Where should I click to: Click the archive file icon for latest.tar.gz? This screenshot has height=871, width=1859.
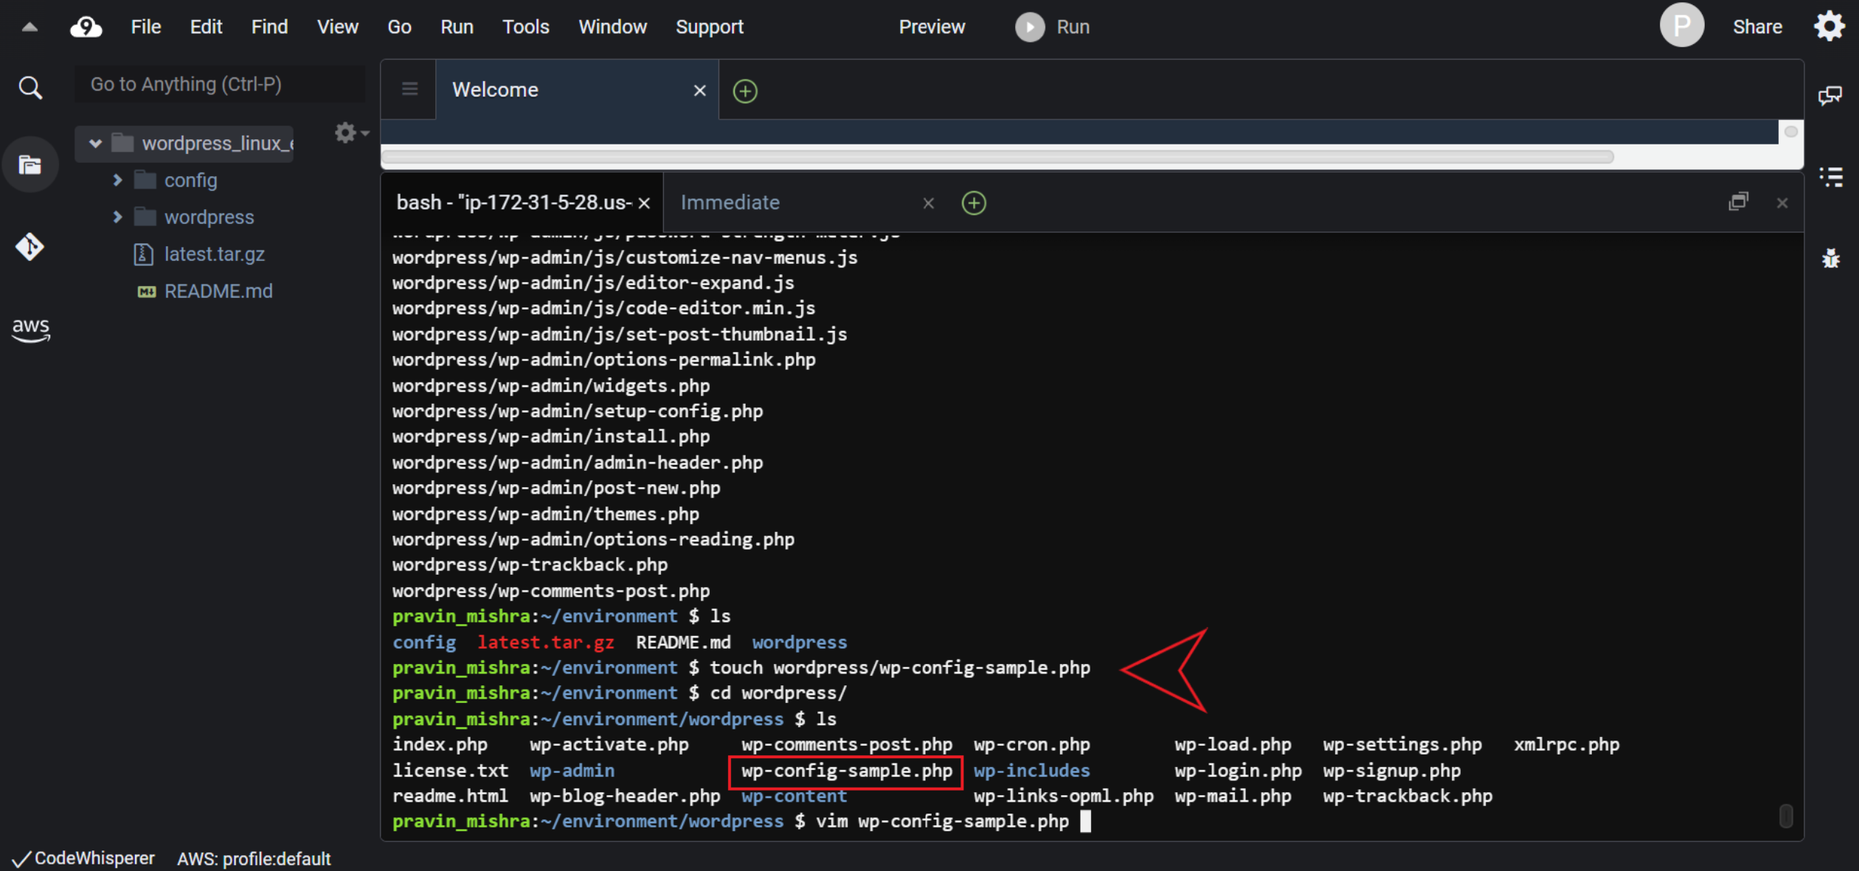(143, 254)
